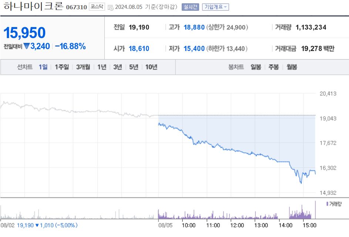The height and width of the screenshot is (237, 349).
Task: Click the 17,672 y-axis price label
Action: [x=328, y=143]
